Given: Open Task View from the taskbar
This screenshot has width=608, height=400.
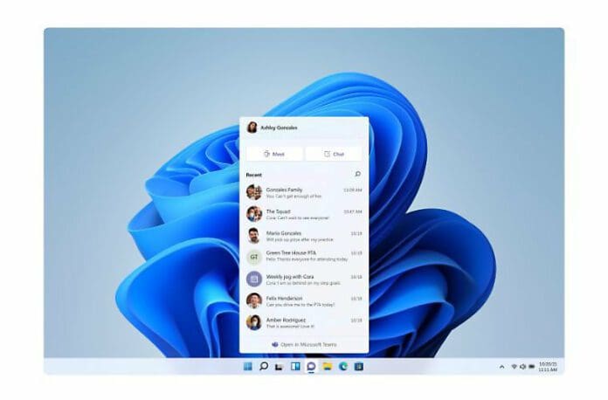Looking at the screenshot, I should pos(280,366).
